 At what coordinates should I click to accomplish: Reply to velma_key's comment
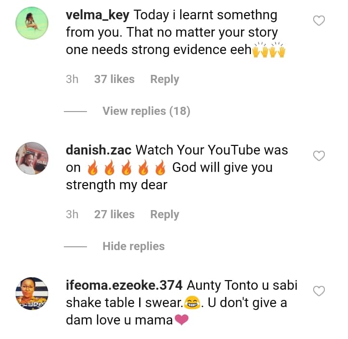point(164,79)
